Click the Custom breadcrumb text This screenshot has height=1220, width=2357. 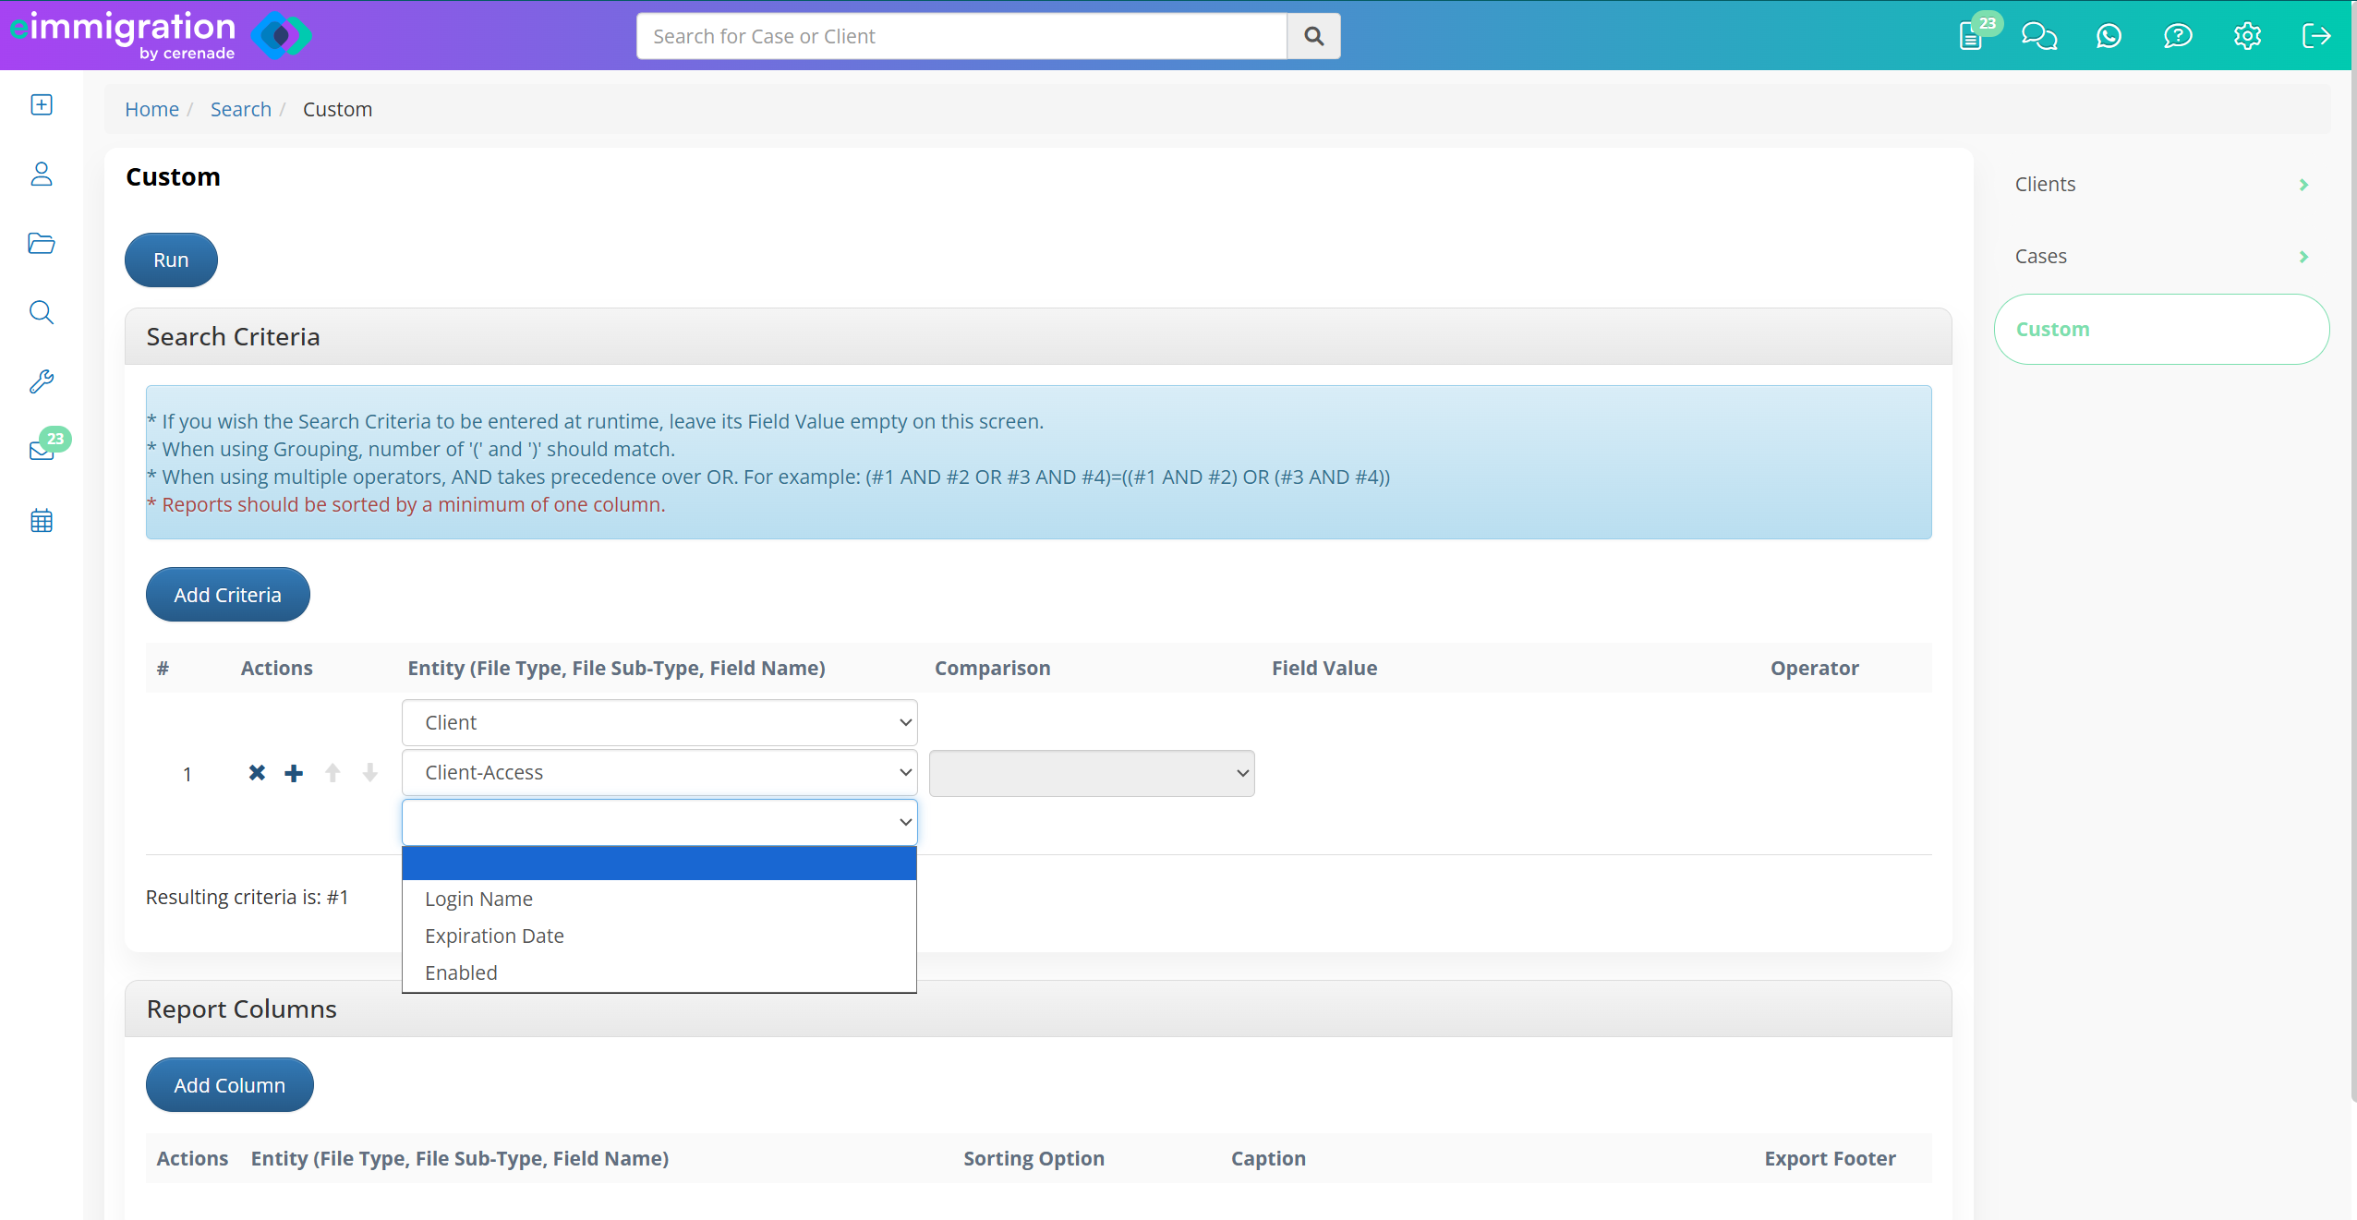click(x=337, y=109)
